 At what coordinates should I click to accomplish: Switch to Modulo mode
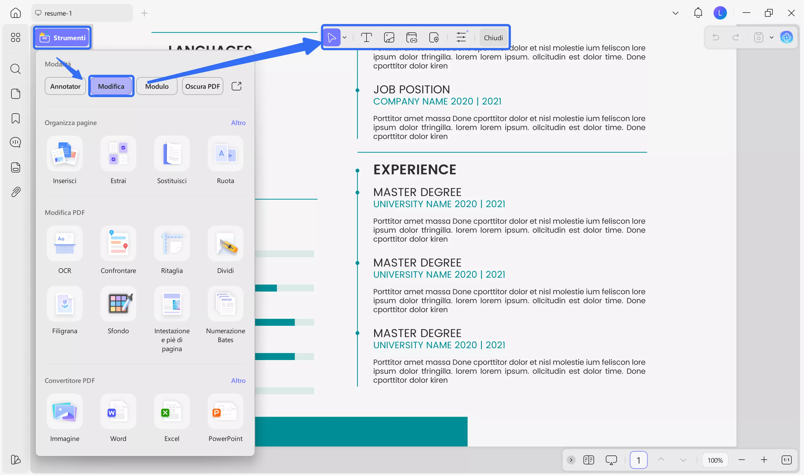pos(157,86)
